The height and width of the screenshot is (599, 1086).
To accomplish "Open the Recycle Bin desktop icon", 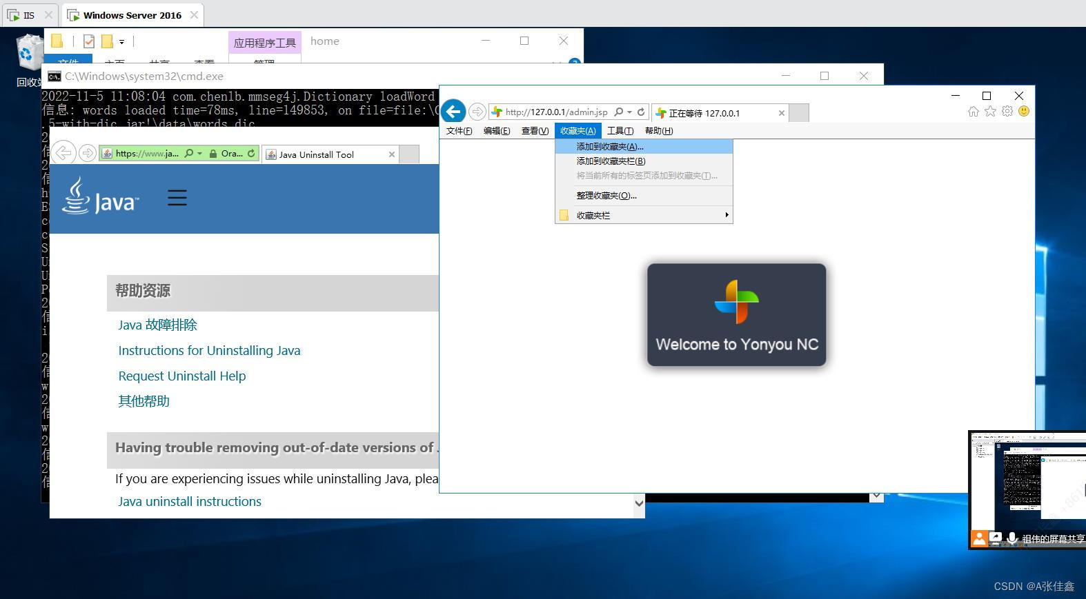I will (x=29, y=61).
